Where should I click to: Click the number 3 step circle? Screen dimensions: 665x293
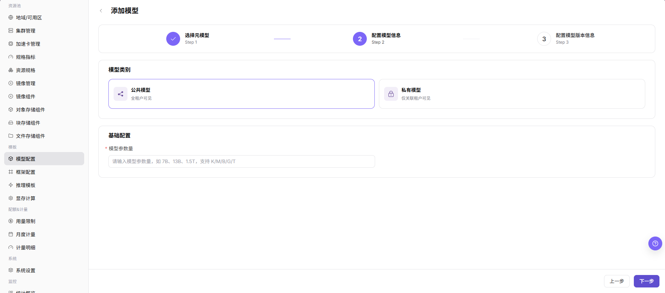[x=544, y=39]
